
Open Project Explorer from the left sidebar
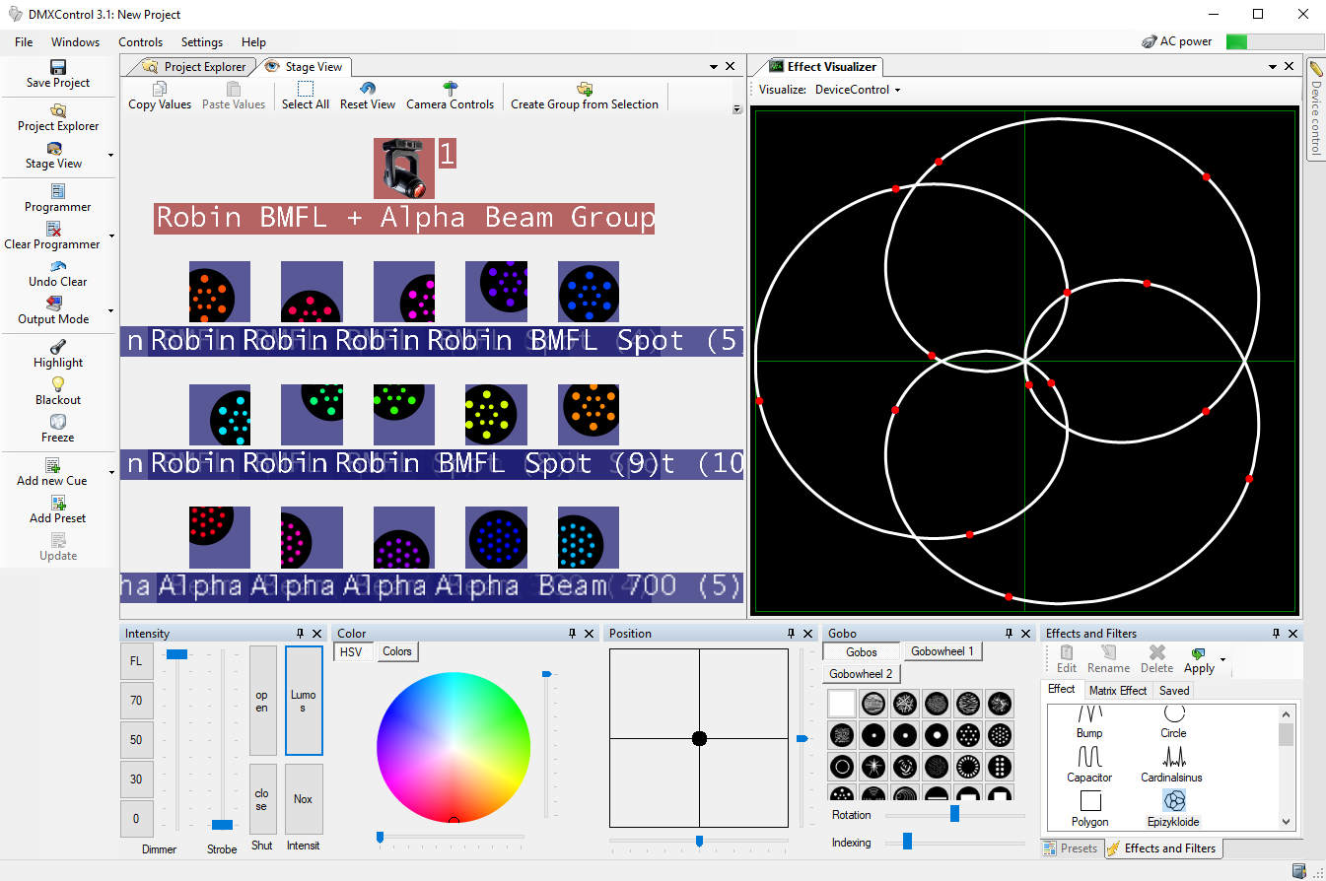point(58,117)
